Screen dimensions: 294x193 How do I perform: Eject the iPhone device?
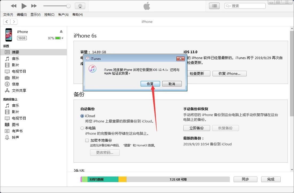[61, 31]
